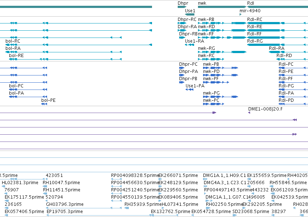Select the Rdl-PG protein
This screenshot has height=217, width=308.
pos(293,90)
